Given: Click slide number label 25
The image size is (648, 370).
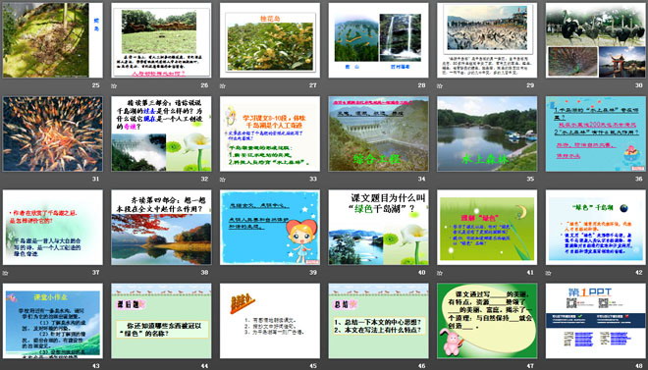Looking at the screenshot, I should tap(96, 85).
